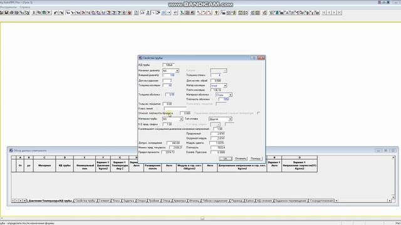Click the Delete X toolbar icon
401x225 pixels.
click(49, 12)
